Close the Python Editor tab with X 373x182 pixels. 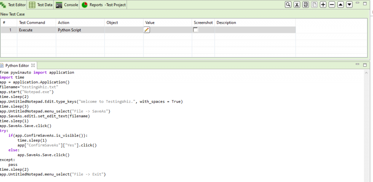(33, 65)
